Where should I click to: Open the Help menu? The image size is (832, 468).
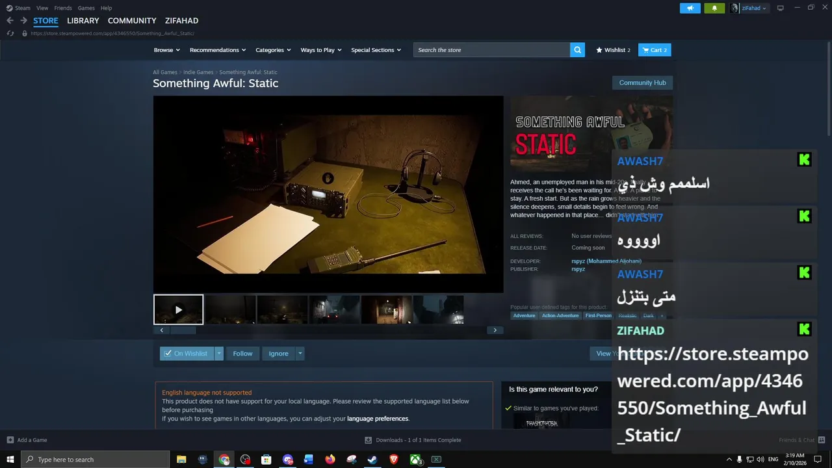(x=106, y=8)
